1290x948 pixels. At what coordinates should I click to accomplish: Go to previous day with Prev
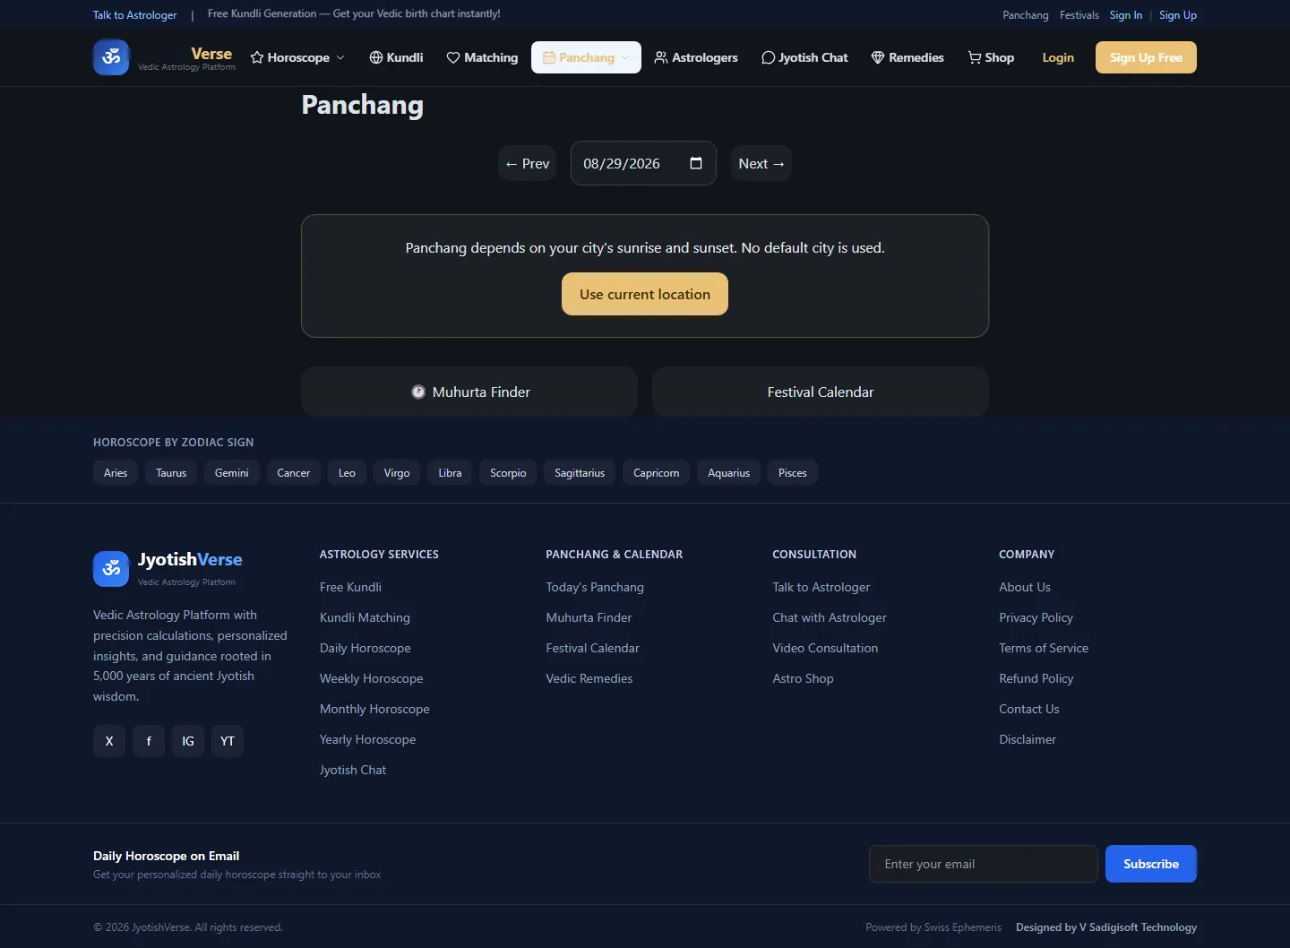pyautogui.click(x=527, y=163)
